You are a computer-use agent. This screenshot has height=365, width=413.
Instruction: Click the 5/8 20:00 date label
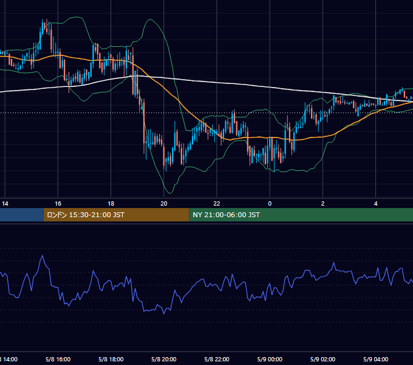[164, 359]
